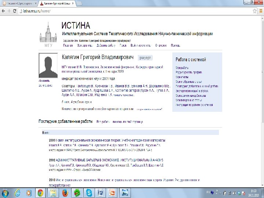264x198 pixels.
Task: Open the Помощь menu item
Action: (176, 45)
